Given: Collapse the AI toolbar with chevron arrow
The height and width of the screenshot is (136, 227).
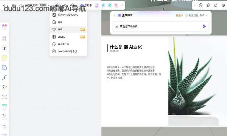Looking at the screenshot, I should (x=122, y=5).
